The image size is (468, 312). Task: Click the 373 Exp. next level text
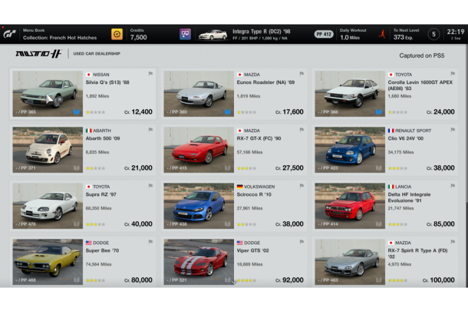[403, 38]
